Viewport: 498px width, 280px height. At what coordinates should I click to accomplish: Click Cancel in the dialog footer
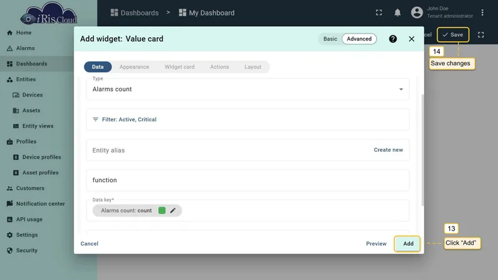click(89, 244)
